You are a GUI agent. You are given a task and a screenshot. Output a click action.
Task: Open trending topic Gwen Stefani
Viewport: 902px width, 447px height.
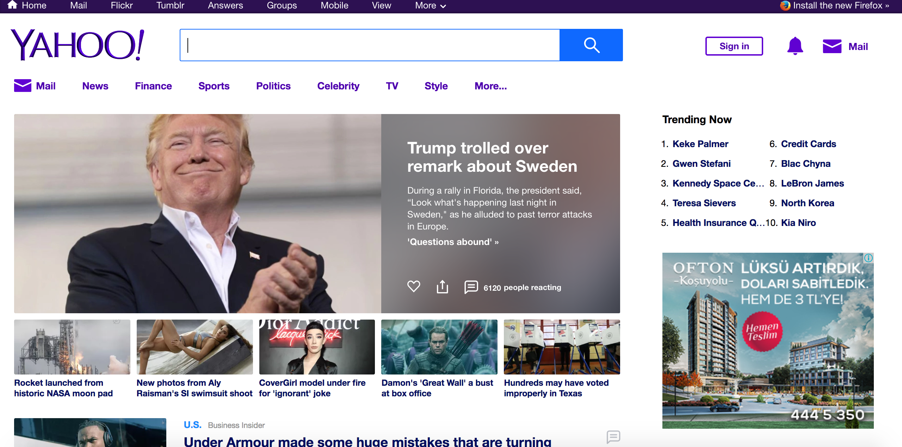point(702,164)
